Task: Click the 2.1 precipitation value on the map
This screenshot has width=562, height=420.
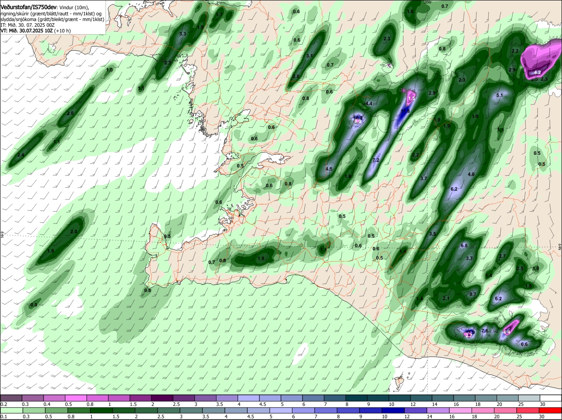Action: coord(446,298)
